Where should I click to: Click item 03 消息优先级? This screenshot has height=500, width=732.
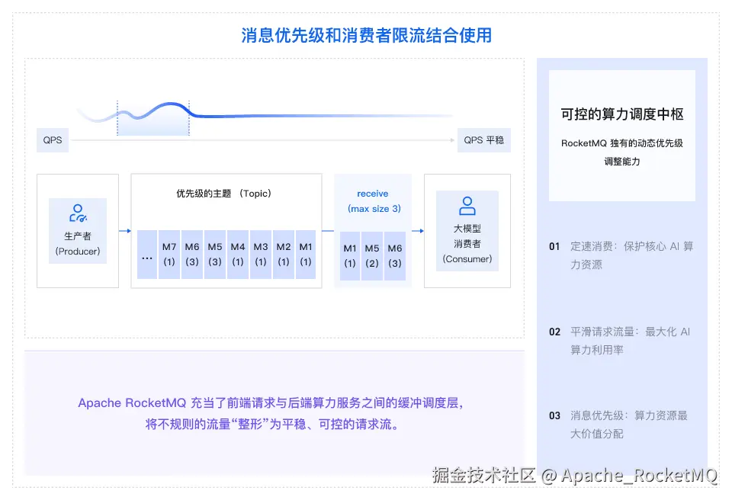point(618,425)
